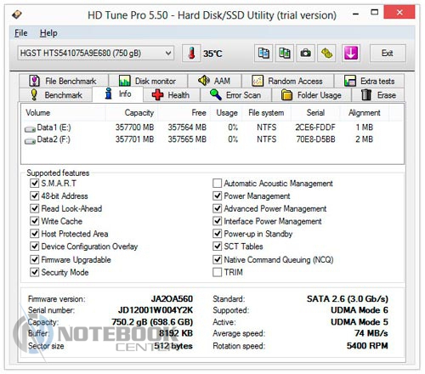Select the Data1 (E:) volume row
Viewport: 425px width, 374px height.
coord(212,127)
